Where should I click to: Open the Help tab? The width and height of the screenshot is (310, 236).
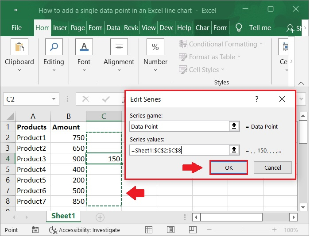tap(184, 28)
